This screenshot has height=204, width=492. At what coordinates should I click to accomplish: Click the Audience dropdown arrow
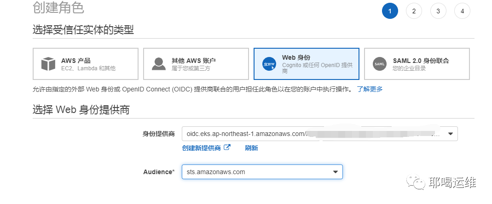335,172
